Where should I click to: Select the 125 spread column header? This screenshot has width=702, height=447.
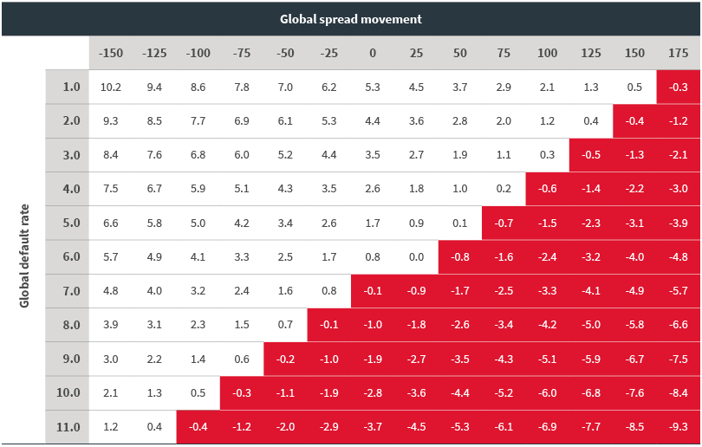point(590,53)
